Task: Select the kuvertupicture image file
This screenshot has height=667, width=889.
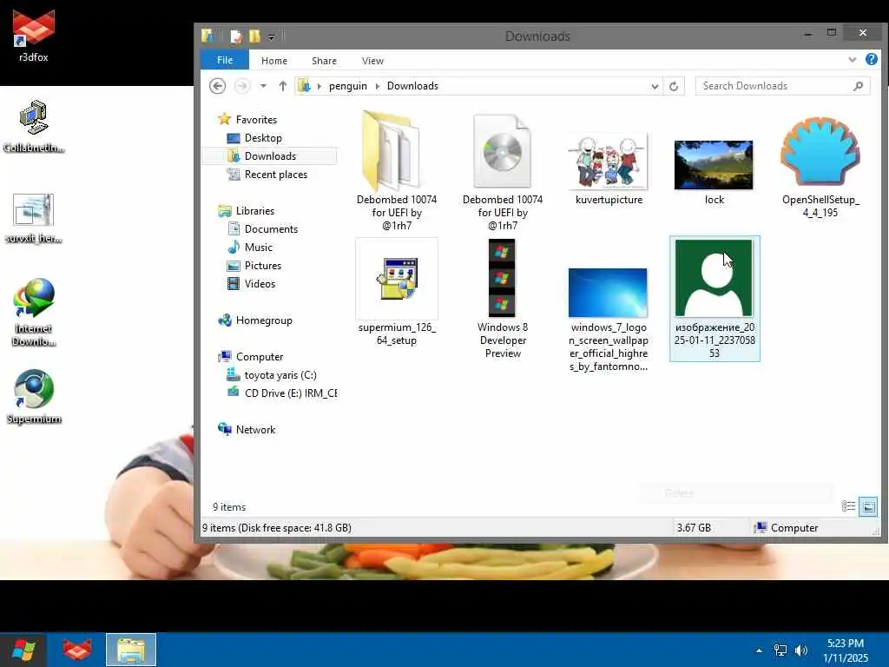Action: [609, 169]
